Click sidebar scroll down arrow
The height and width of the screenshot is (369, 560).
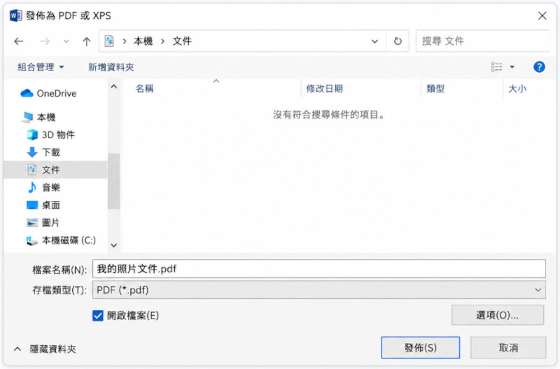coord(114,245)
